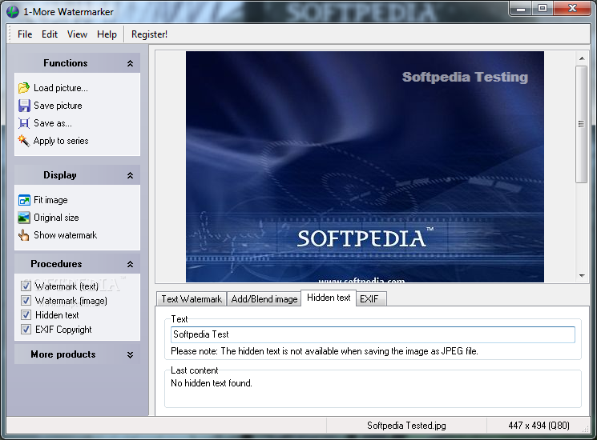Open the View menu

(77, 34)
